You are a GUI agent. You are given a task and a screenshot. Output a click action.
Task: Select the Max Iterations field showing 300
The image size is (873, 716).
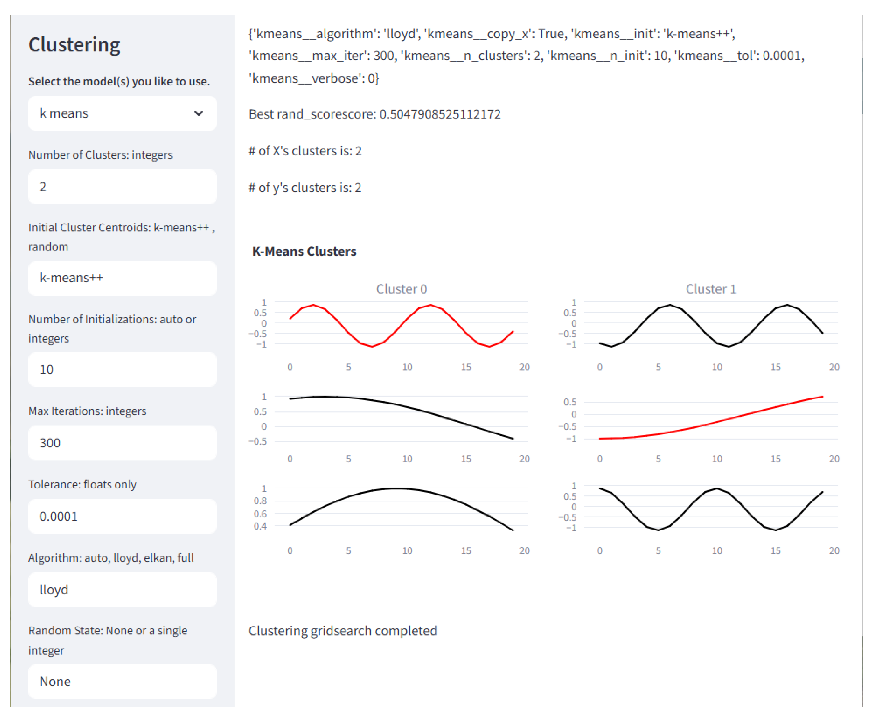tap(122, 443)
